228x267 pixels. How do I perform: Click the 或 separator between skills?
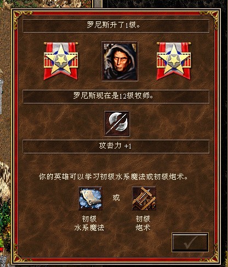[x=116, y=198]
